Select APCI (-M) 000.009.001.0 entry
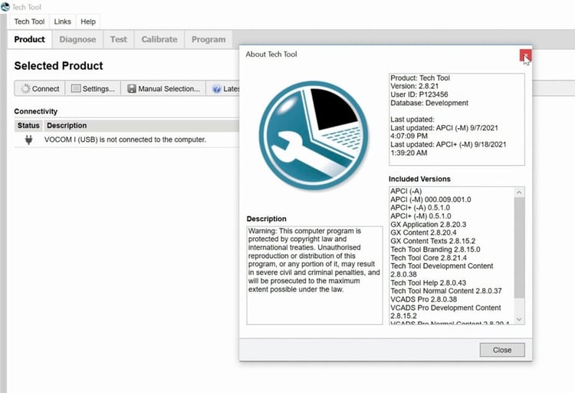 click(431, 200)
